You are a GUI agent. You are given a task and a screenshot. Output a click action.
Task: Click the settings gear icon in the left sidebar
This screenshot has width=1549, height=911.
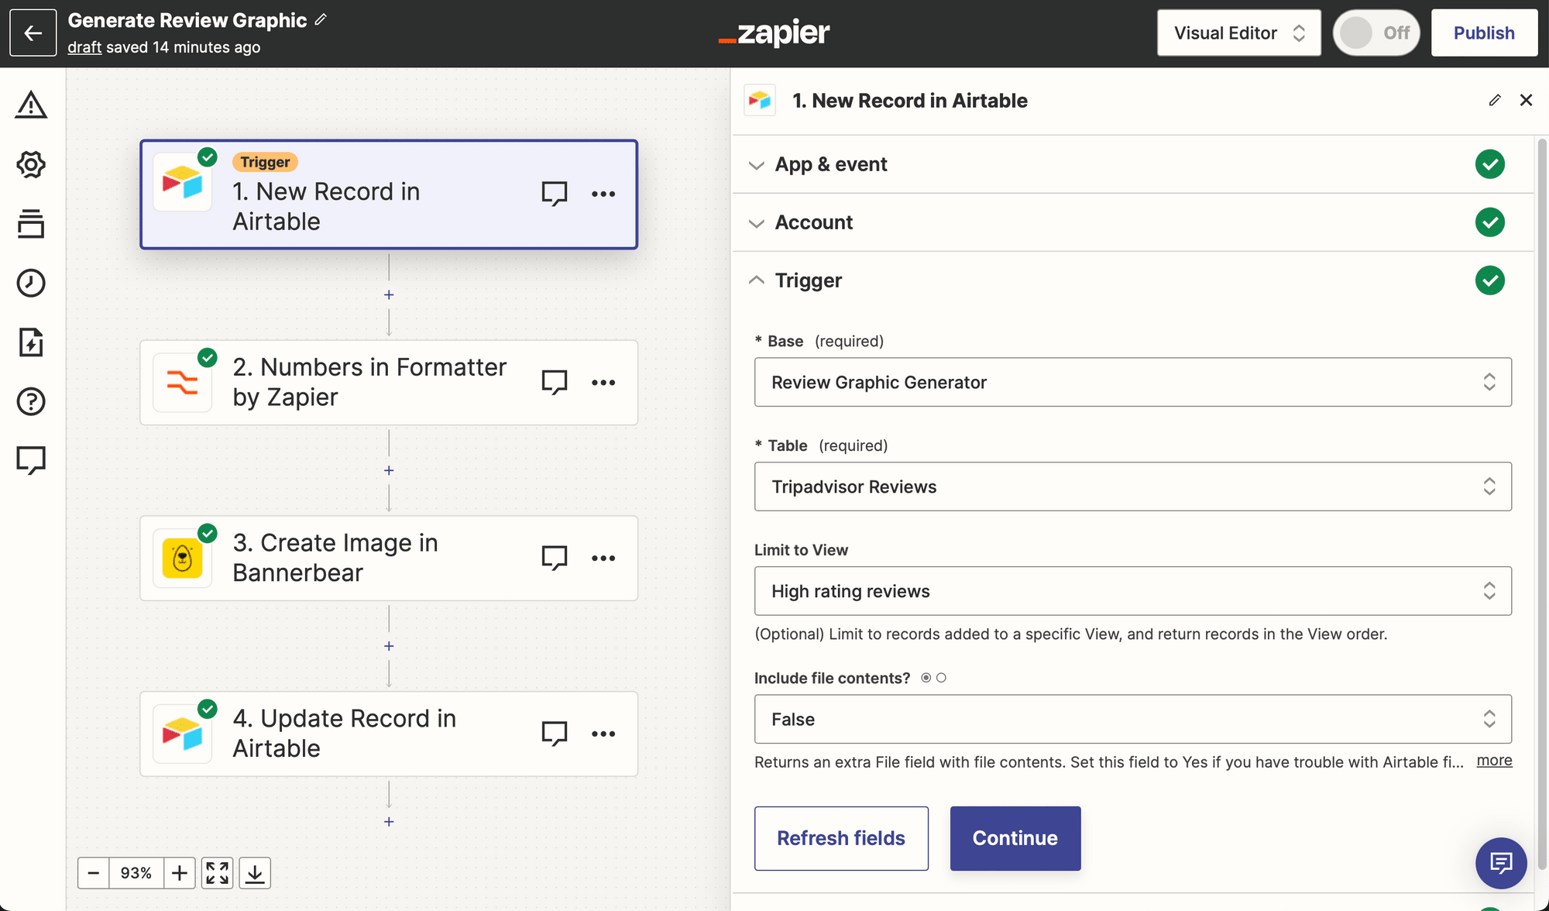(30, 165)
